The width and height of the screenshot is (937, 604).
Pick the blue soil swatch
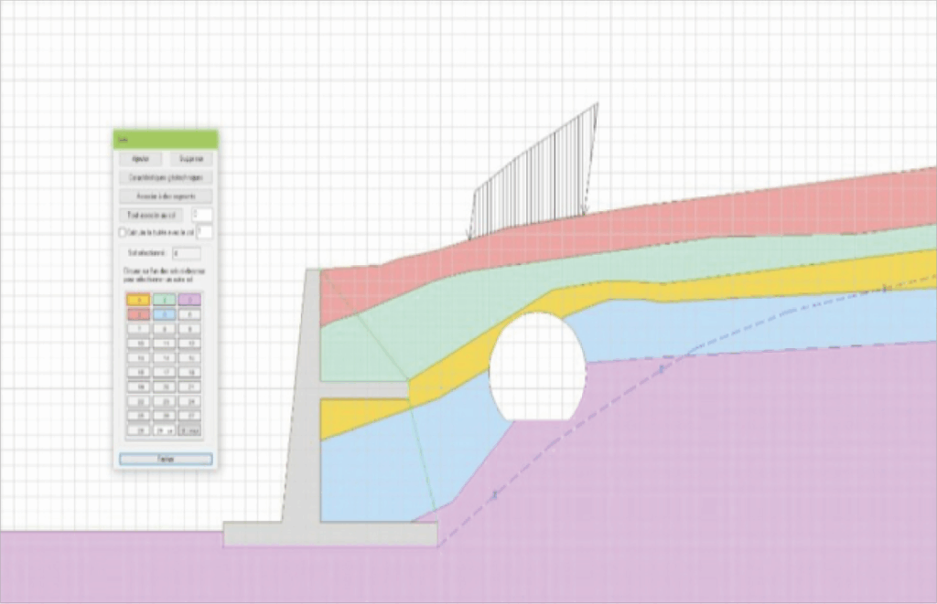tap(165, 314)
